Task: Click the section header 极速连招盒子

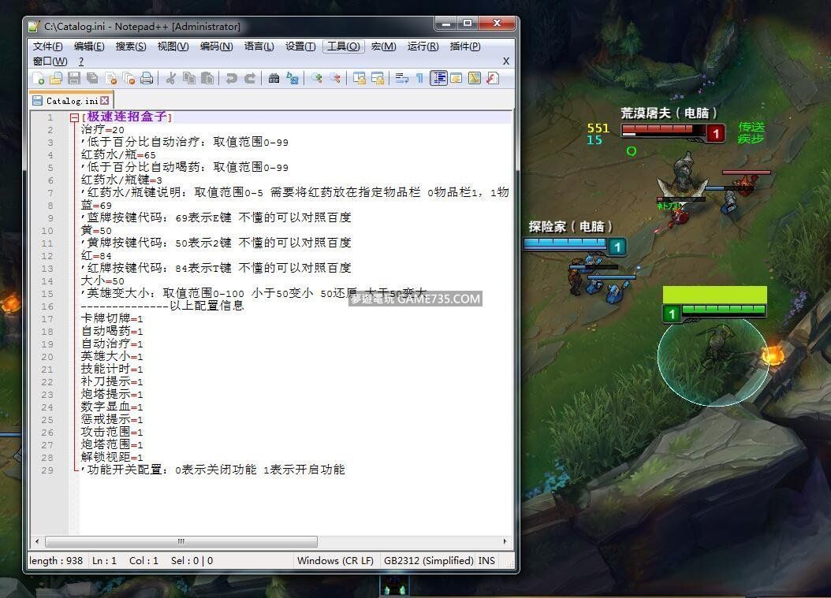Action: click(x=127, y=117)
